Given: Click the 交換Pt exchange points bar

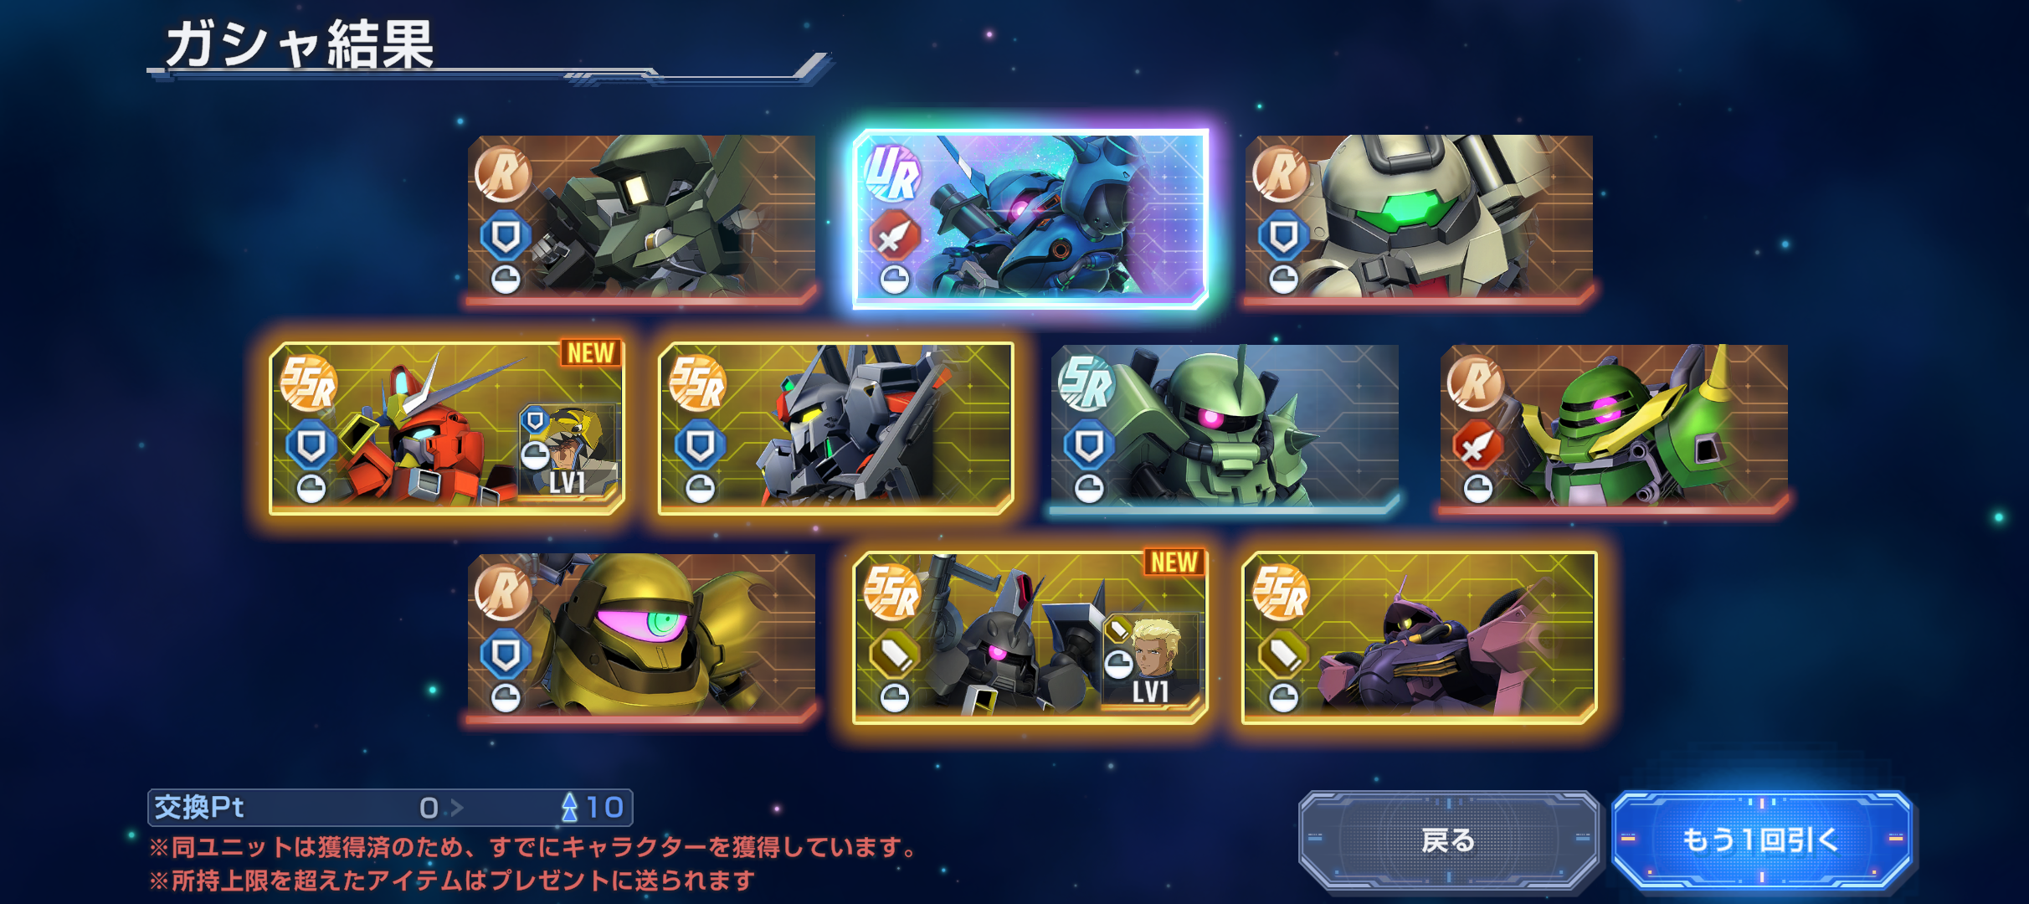Looking at the screenshot, I should click(390, 808).
